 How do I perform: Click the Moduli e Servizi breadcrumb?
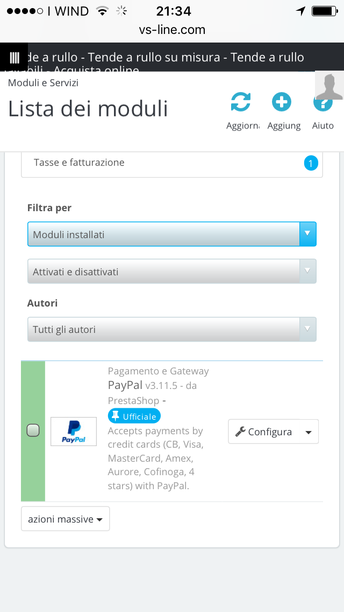click(x=43, y=83)
